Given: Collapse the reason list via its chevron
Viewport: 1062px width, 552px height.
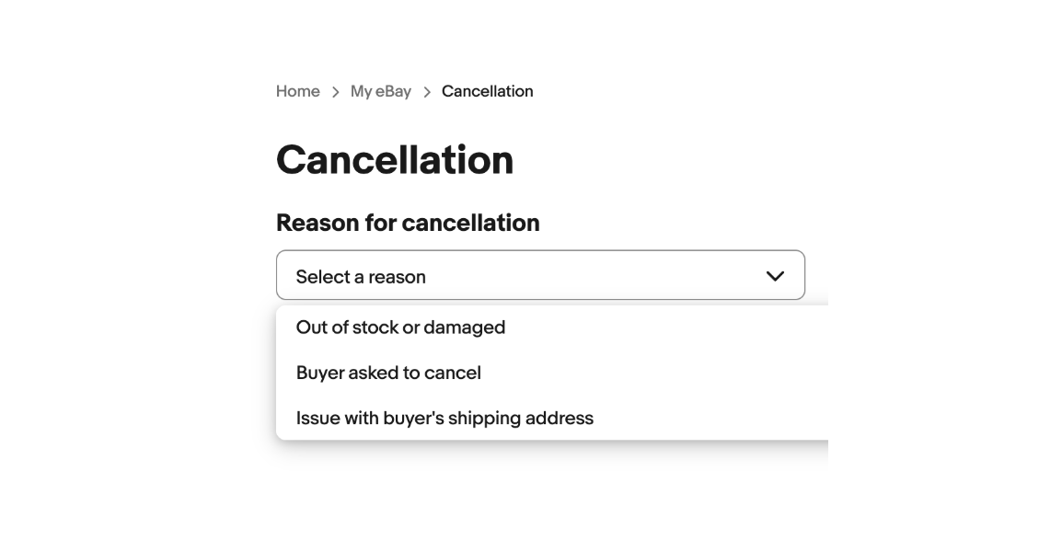Looking at the screenshot, I should 775,276.
